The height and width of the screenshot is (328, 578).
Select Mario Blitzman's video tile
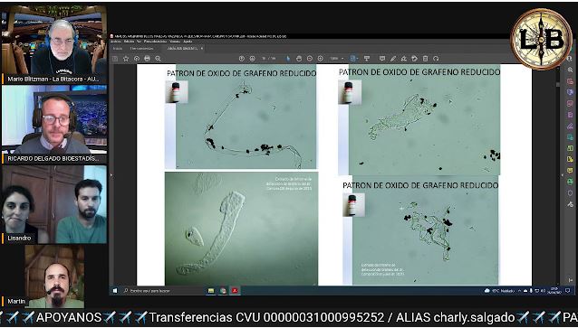point(54,44)
